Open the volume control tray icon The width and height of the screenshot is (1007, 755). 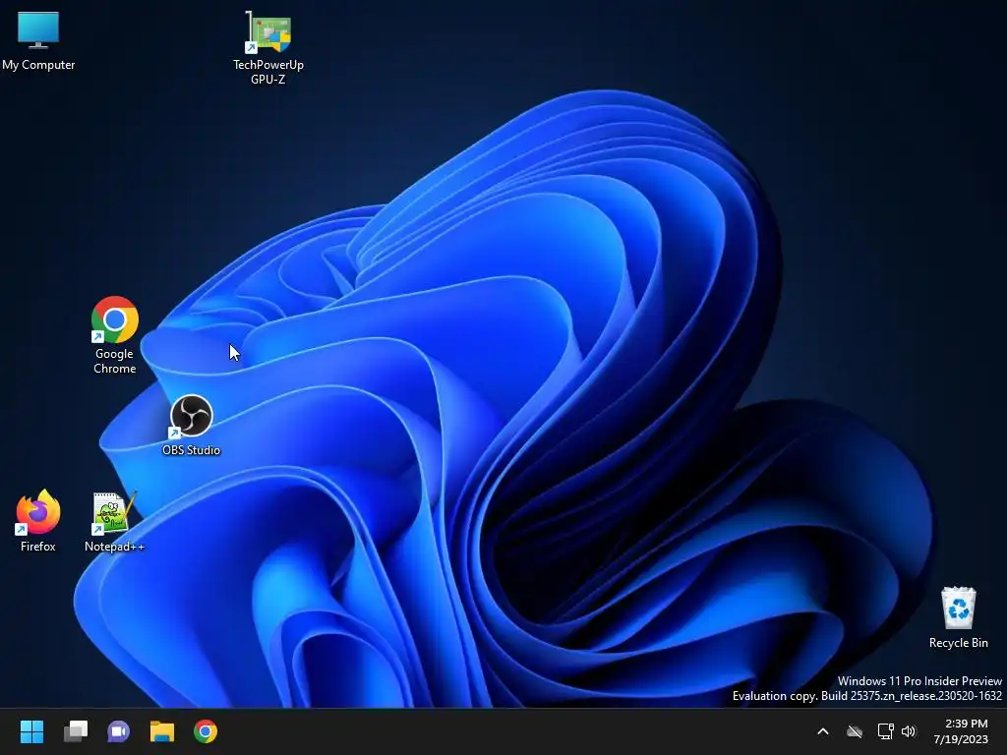tap(909, 731)
